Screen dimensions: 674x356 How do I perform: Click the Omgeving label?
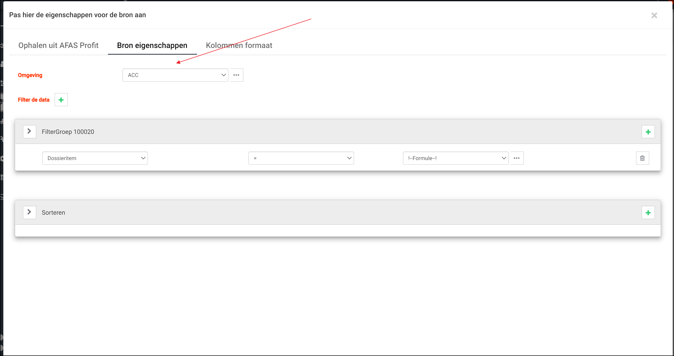(30, 75)
